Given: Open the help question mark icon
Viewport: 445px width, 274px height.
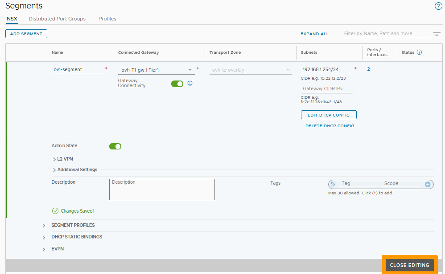Looking at the screenshot, I should (437, 6).
